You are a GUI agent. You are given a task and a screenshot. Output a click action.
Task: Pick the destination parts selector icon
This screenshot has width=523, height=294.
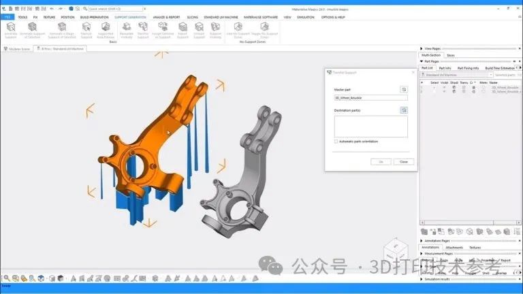pyautogui.click(x=404, y=110)
